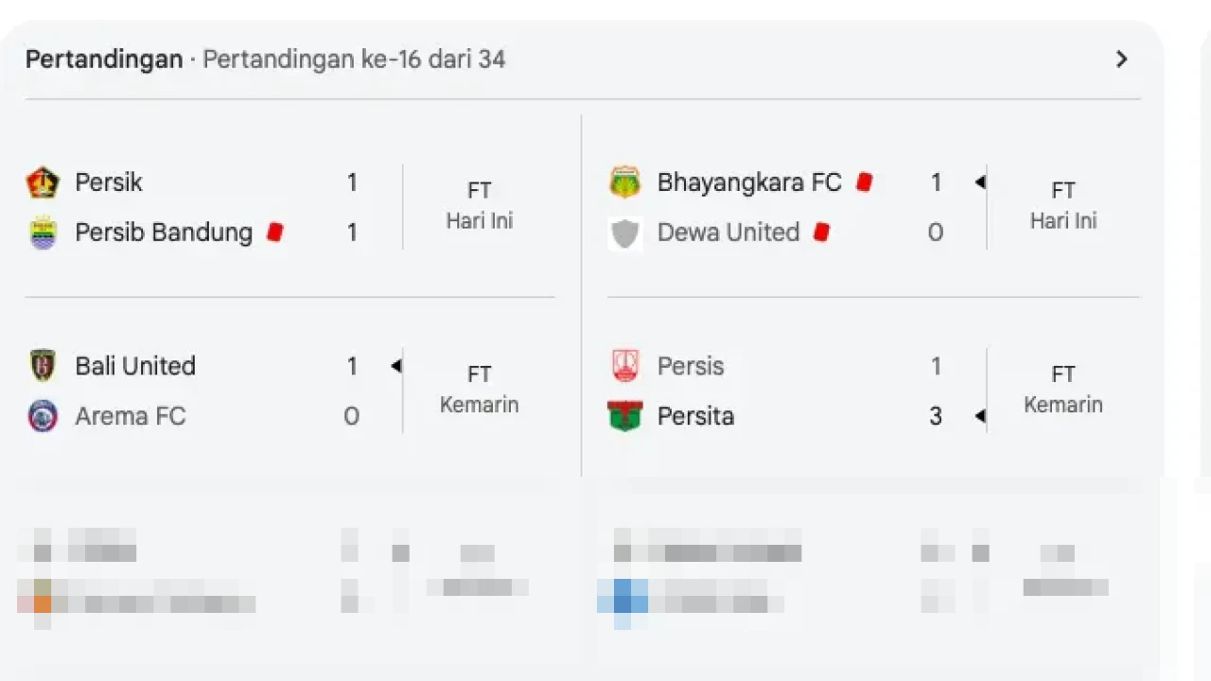The height and width of the screenshot is (681, 1211).
Task: Select the Persib Bandung team logo
Action: point(43,233)
